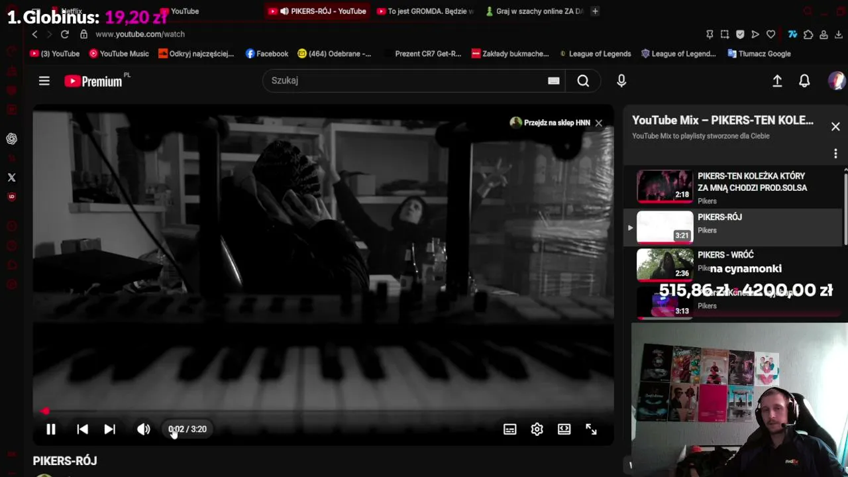Start voice search with the microphone
Viewport: 848px width, 477px height.
[x=621, y=81]
